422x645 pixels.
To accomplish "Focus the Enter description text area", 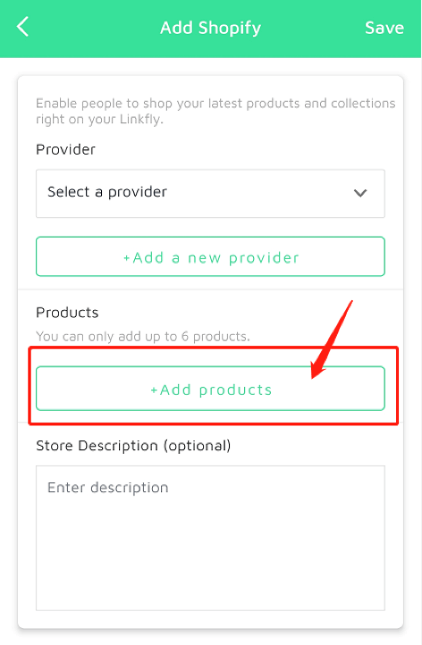I will coord(210,538).
